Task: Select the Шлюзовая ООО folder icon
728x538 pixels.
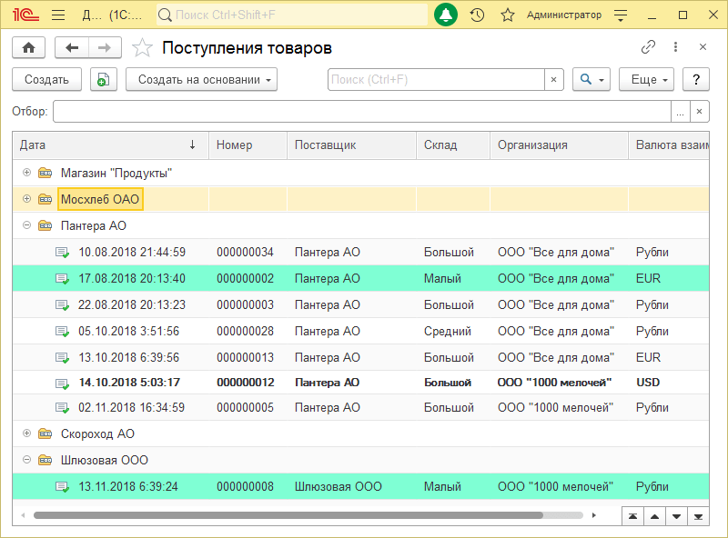Action: coord(45,460)
